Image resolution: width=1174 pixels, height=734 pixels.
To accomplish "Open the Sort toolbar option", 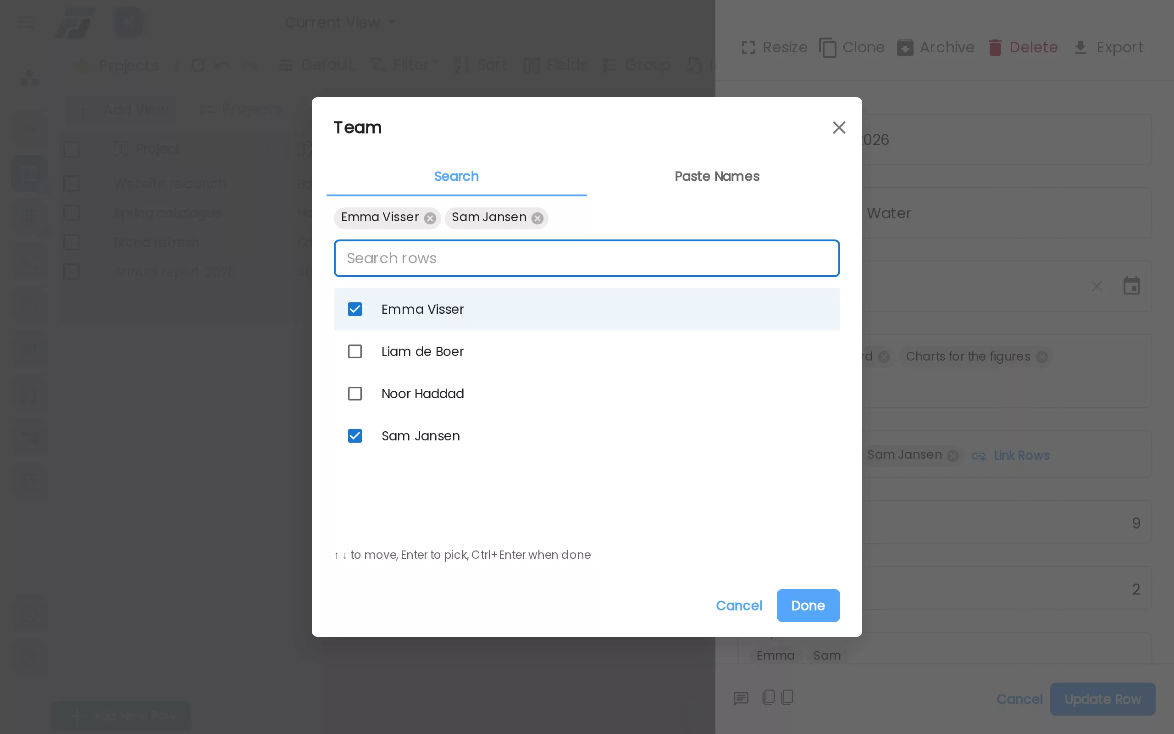I will point(480,65).
